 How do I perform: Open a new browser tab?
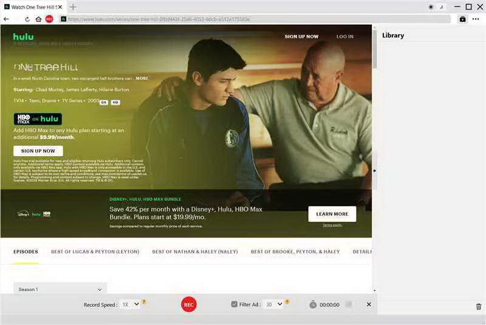(73, 7)
